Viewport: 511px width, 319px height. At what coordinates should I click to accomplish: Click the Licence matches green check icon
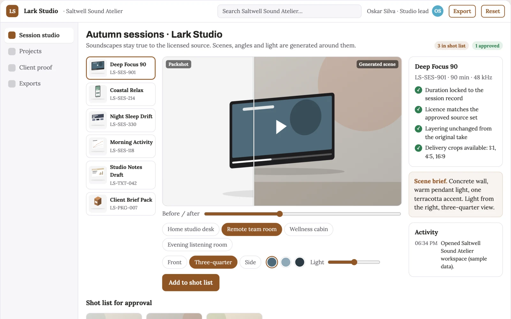click(418, 109)
